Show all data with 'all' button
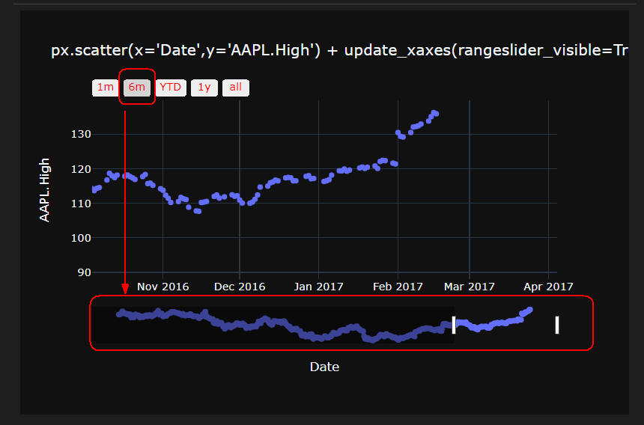 pos(236,88)
